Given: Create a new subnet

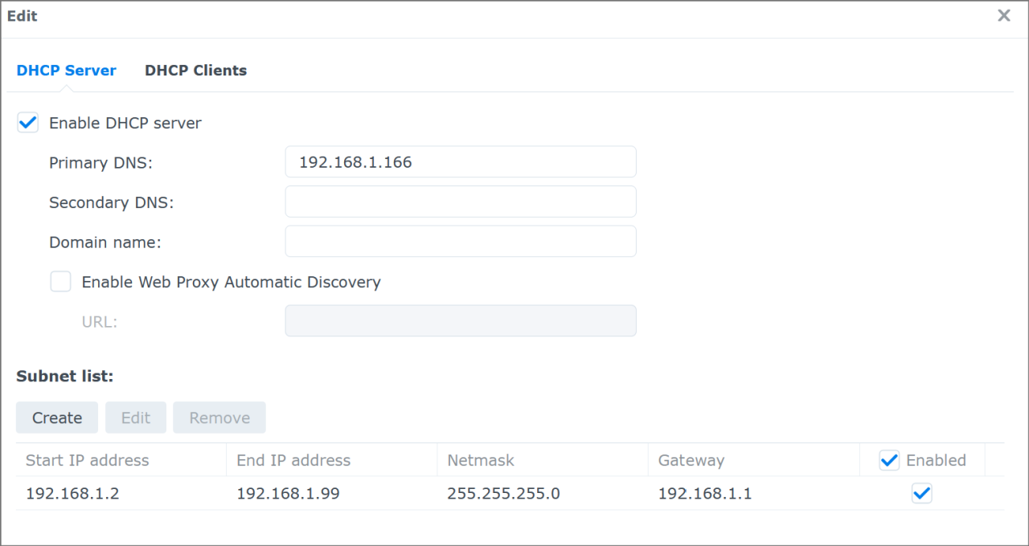Looking at the screenshot, I should click(56, 418).
